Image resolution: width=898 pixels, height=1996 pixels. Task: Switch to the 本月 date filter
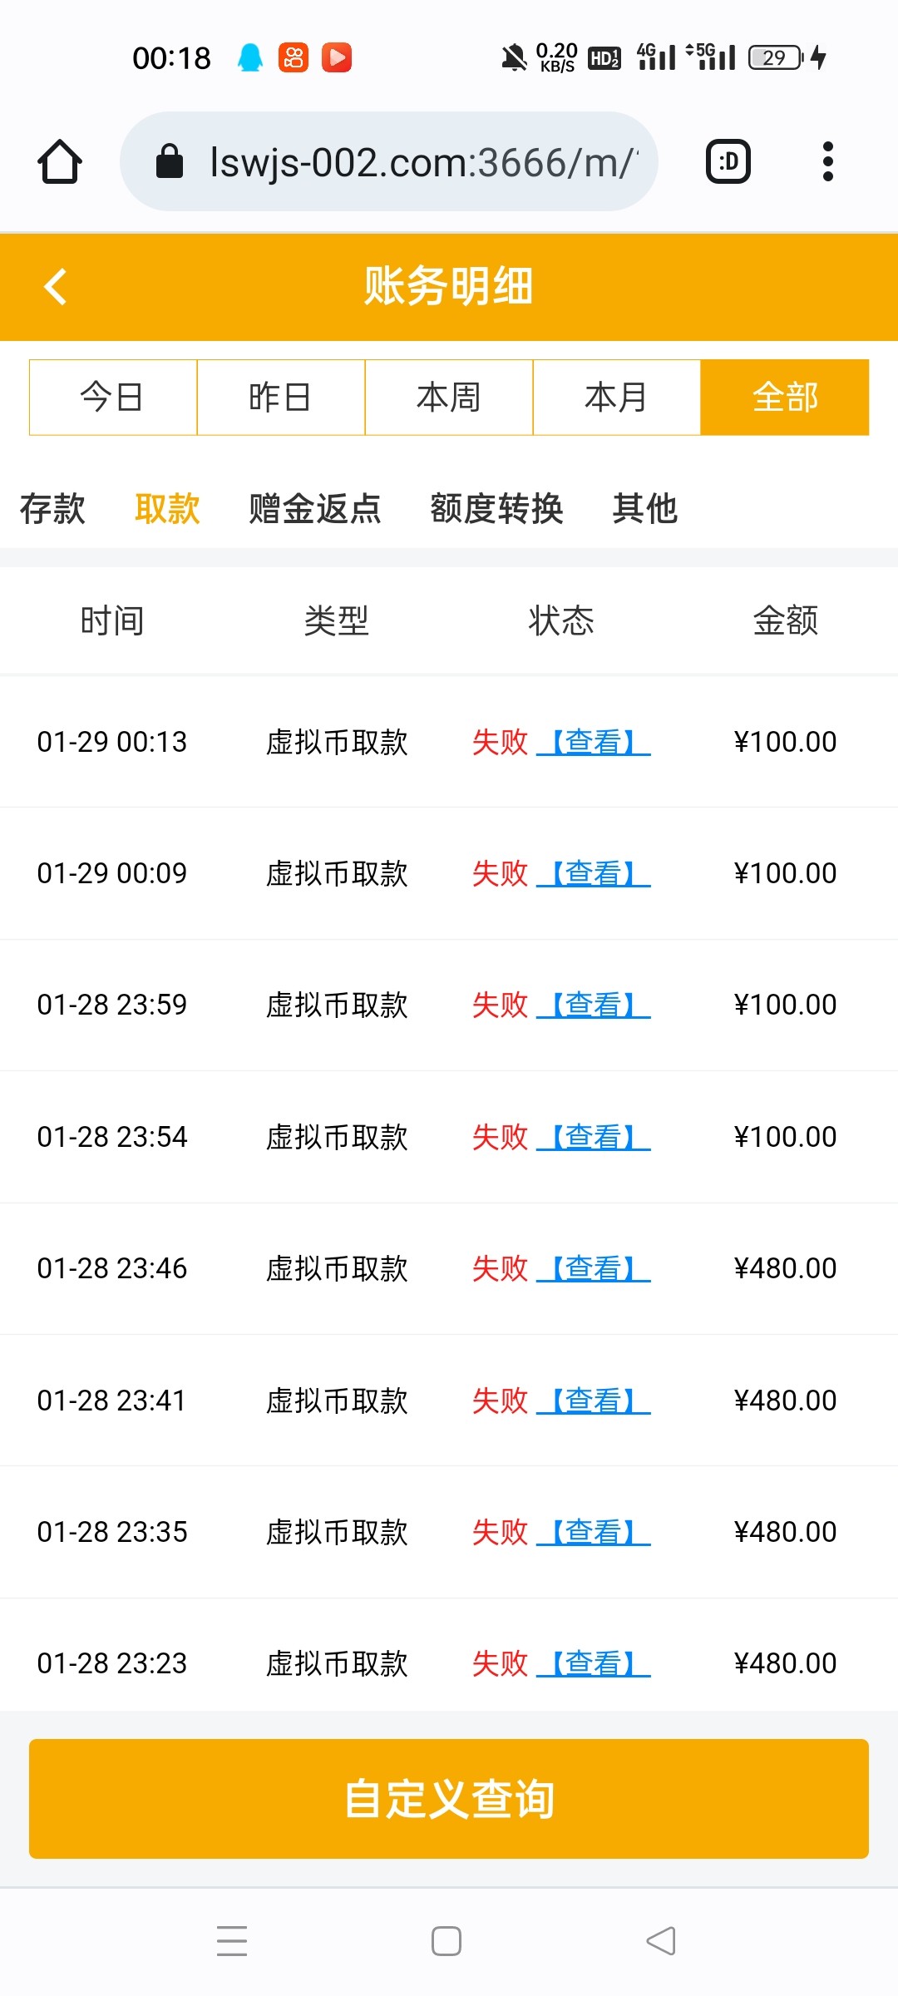coord(617,398)
